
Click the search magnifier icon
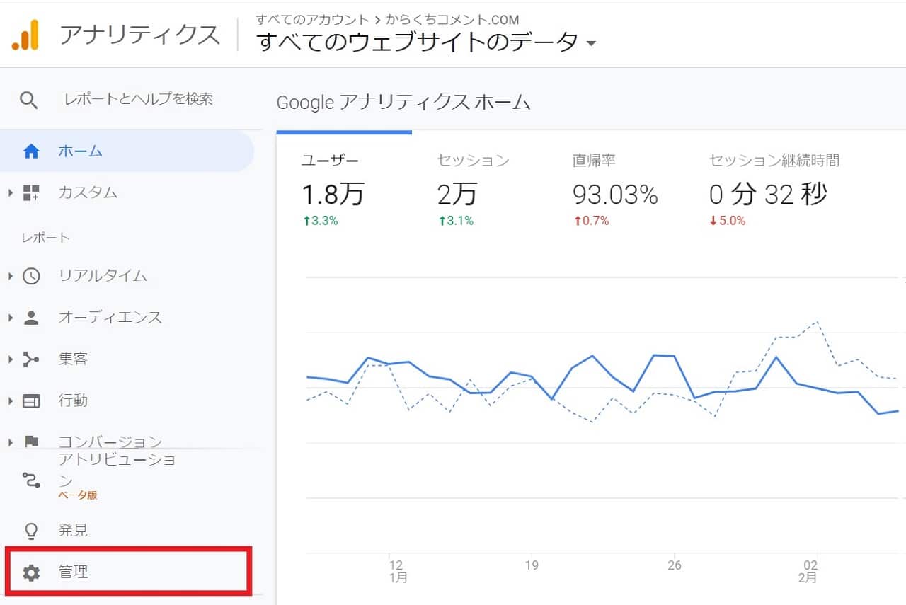(28, 100)
